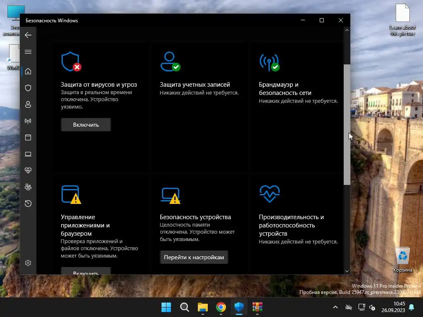
Task: Click the cloud sync tray icon
Action: coord(349,307)
